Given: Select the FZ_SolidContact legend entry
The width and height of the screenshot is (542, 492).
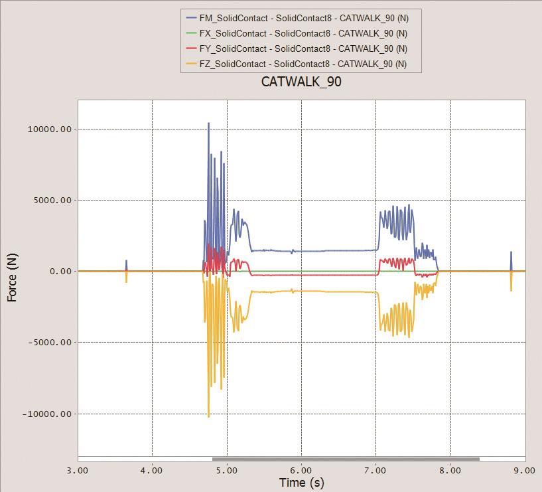Looking at the screenshot, I should [297, 64].
